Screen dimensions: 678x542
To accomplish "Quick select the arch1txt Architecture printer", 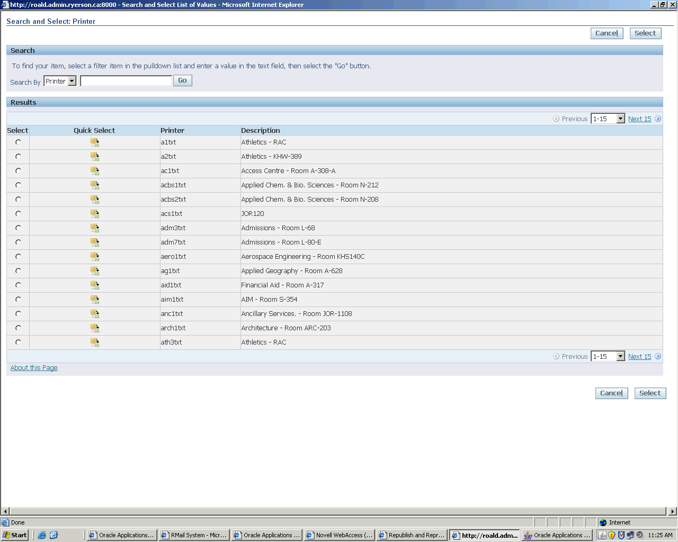I will pyautogui.click(x=95, y=328).
